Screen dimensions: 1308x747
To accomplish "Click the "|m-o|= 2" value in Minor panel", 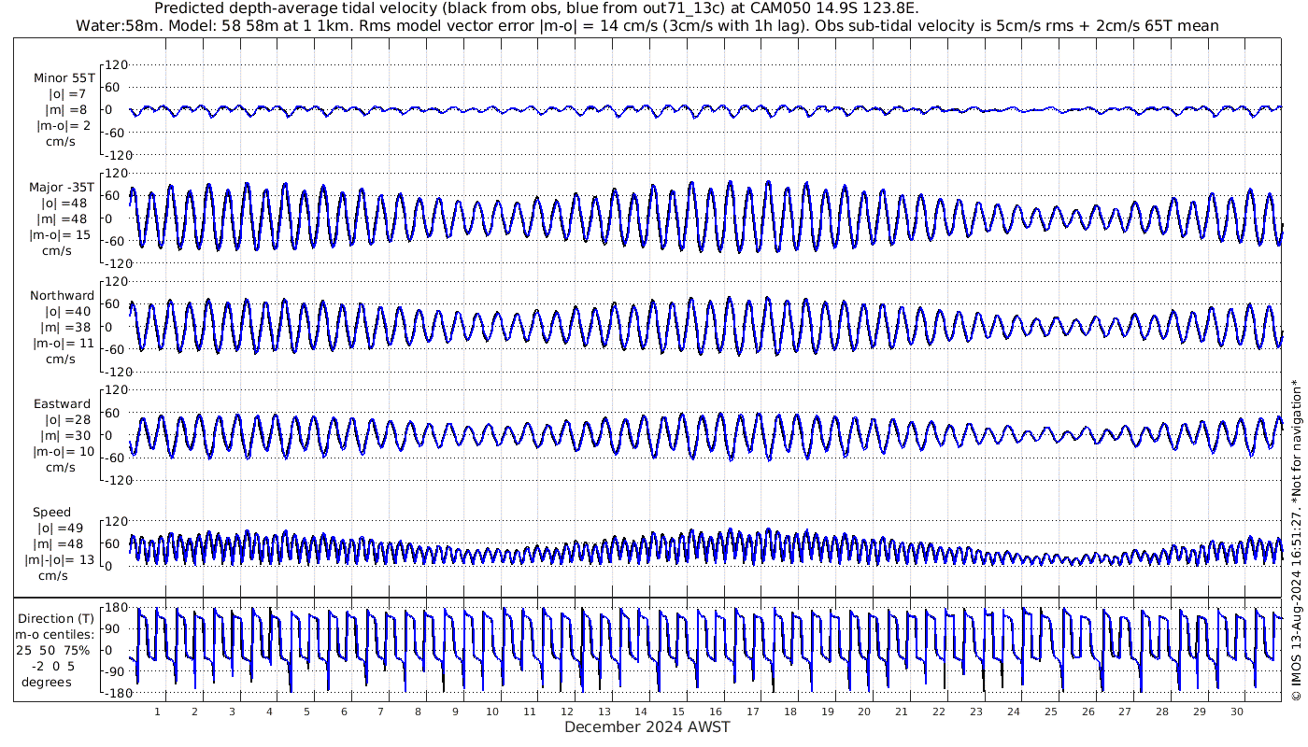I will coord(64,126).
